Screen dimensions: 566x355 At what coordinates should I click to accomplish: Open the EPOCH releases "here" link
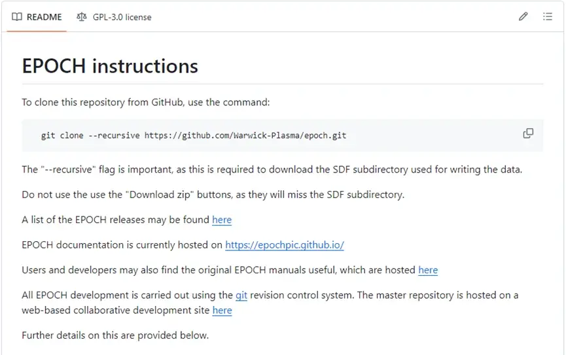(222, 220)
